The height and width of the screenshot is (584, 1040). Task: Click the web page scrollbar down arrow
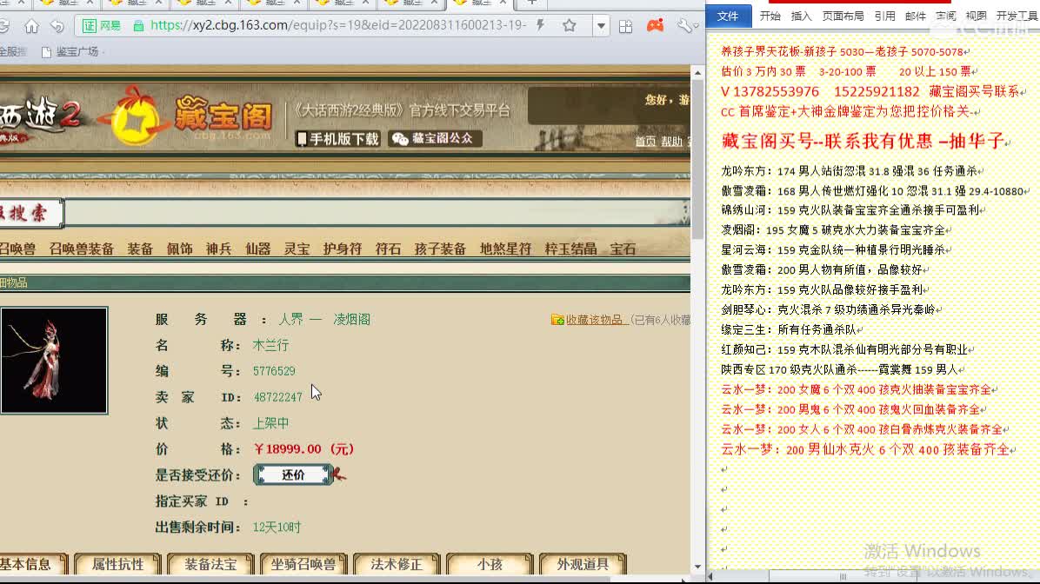pos(697,567)
